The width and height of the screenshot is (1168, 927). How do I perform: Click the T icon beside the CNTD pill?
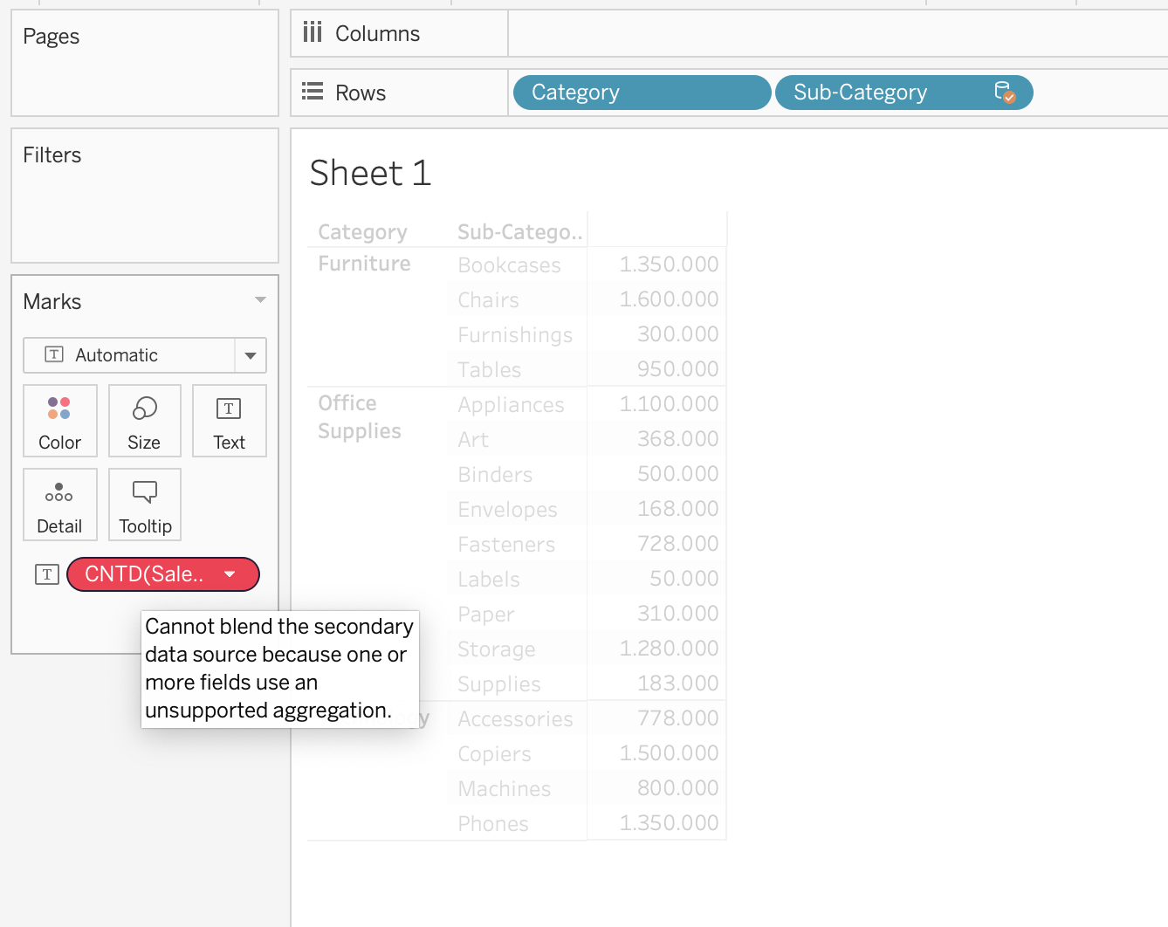pyautogui.click(x=46, y=573)
